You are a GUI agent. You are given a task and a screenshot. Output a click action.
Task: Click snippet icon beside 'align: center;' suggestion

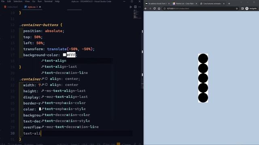pyautogui.click(x=47, y=79)
